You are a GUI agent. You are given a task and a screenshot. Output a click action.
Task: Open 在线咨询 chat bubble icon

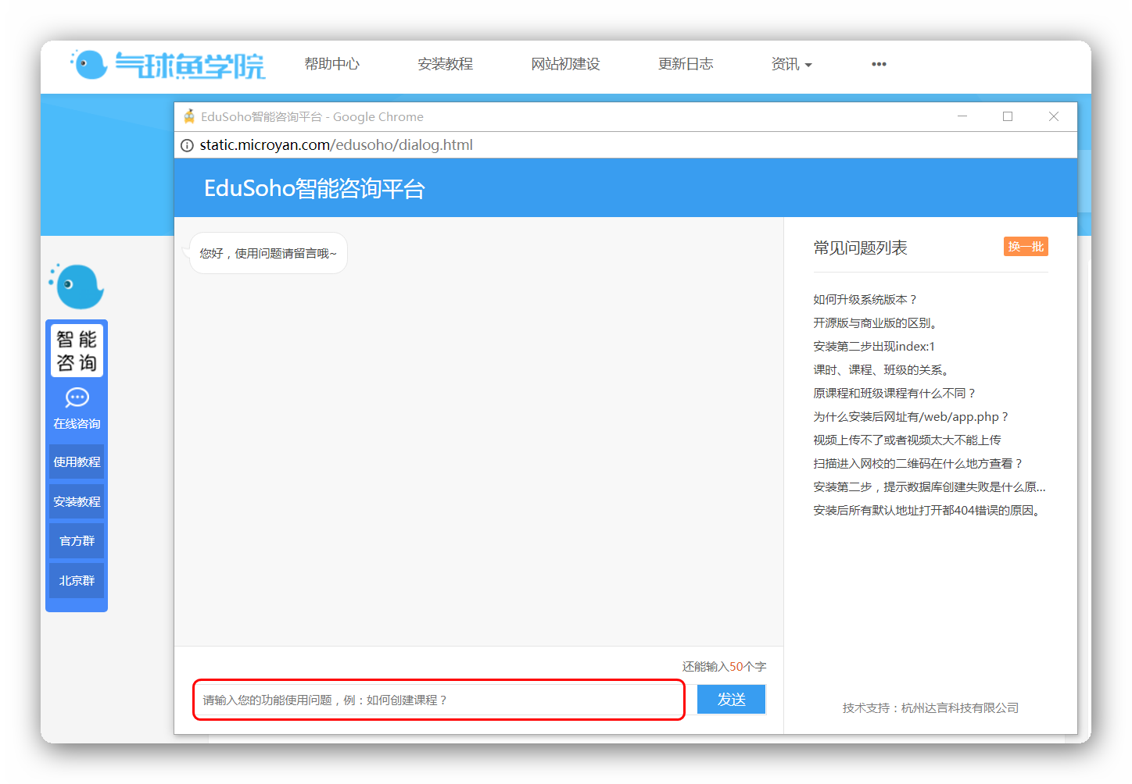coord(77,398)
